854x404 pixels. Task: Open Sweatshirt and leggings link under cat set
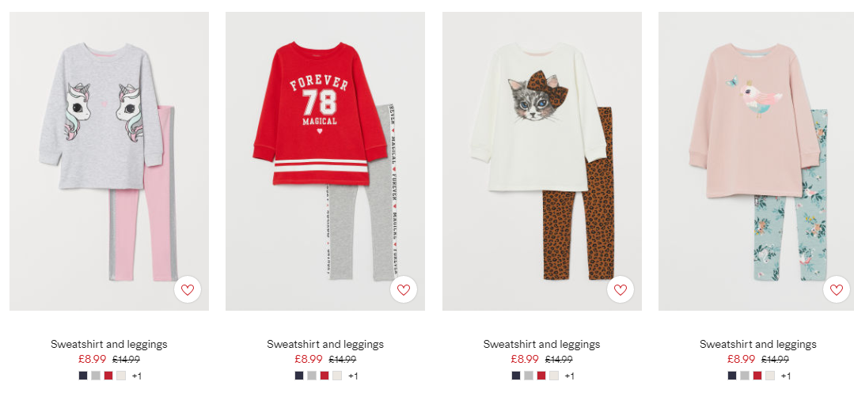pos(542,344)
